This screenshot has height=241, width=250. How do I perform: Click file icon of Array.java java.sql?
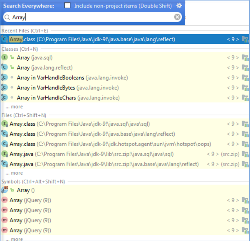(5, 154)
